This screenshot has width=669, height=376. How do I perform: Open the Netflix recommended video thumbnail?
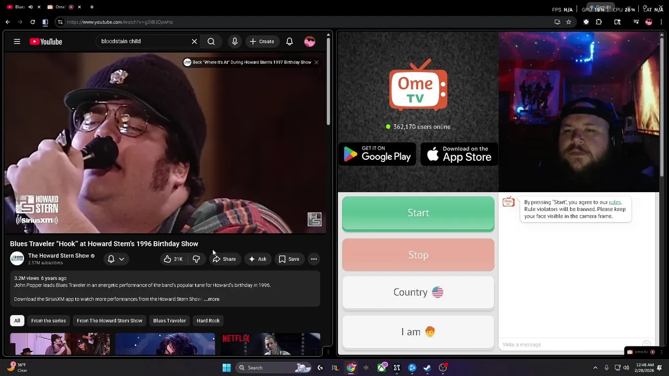(x=270, y=344)
